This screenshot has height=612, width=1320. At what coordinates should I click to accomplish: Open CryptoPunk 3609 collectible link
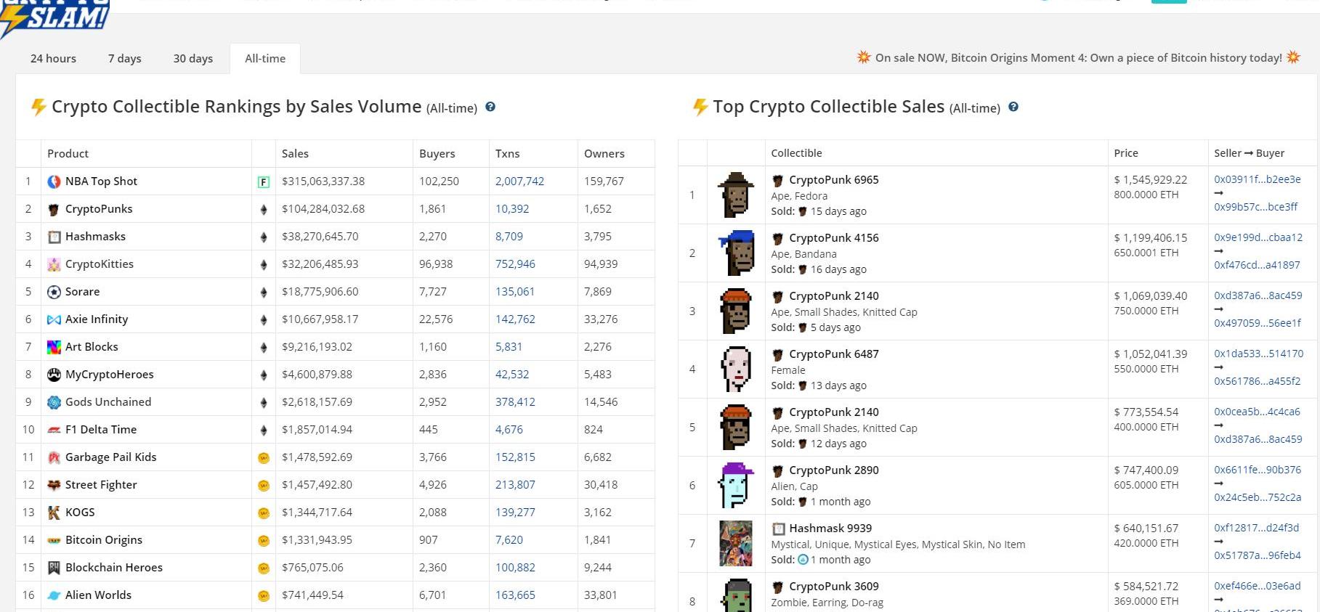coord(834,587)
